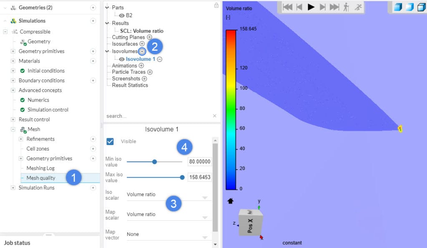Viewport: 427px width, 248px height.
Task: Click the play button to animate results
Action: 310,7
